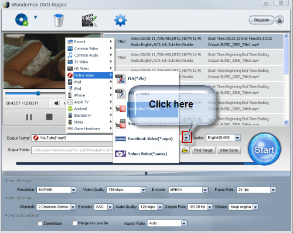Screen dimensions: 293x233
Task: Pause the video preview
Action: [x=29, y=117]
